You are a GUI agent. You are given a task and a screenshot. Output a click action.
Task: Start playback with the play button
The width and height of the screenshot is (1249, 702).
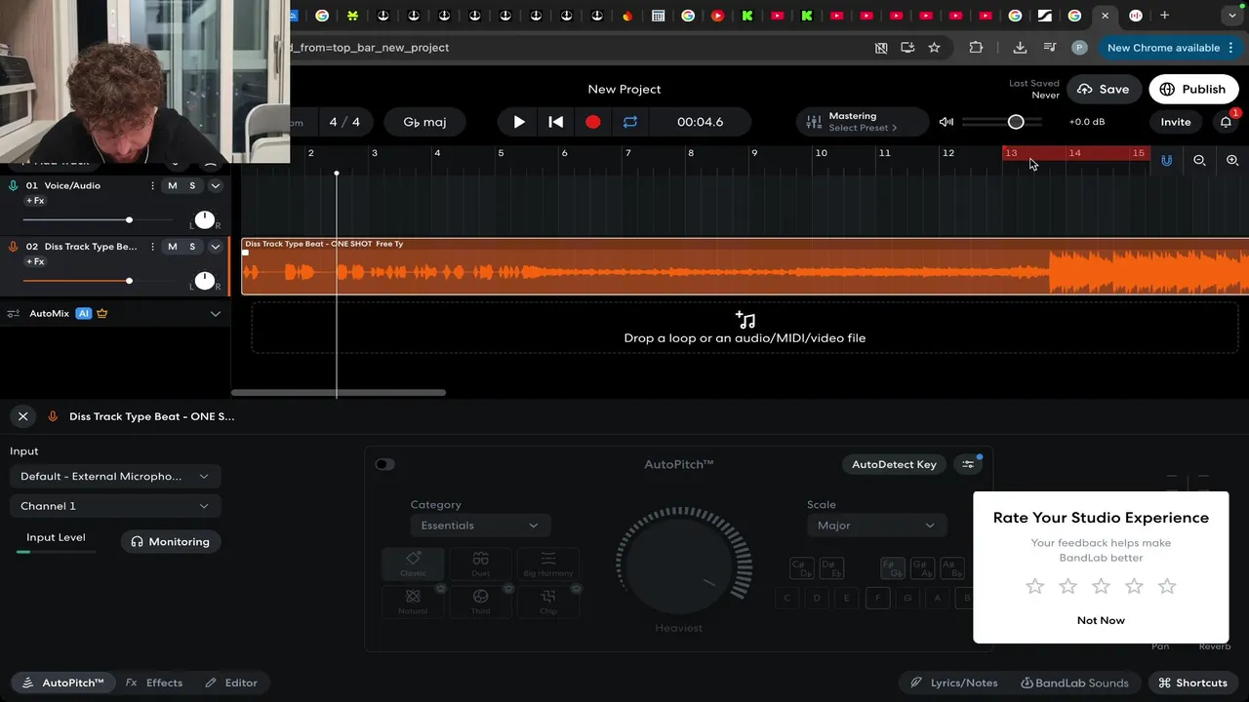tap(519, 122)
